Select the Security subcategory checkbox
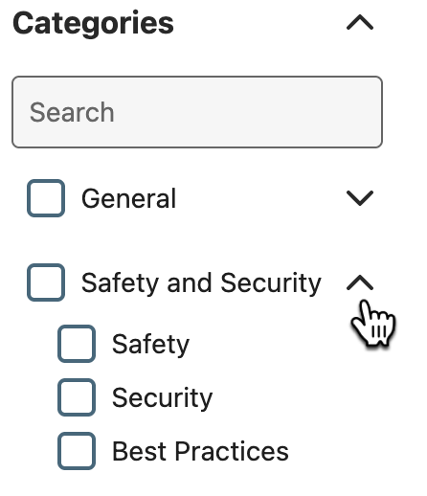The height and width of the screenshot is (496, 427). click(77, 397)
